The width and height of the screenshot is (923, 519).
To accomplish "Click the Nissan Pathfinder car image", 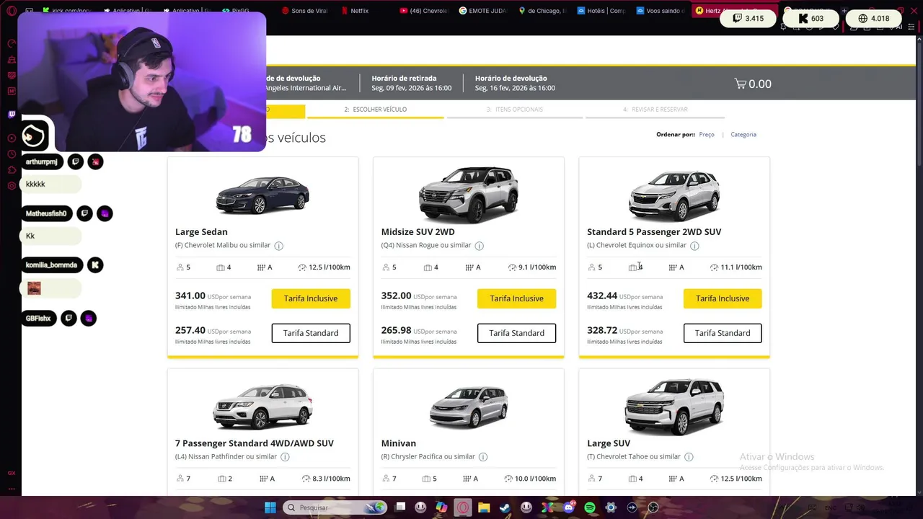I will tap(262, 406).
